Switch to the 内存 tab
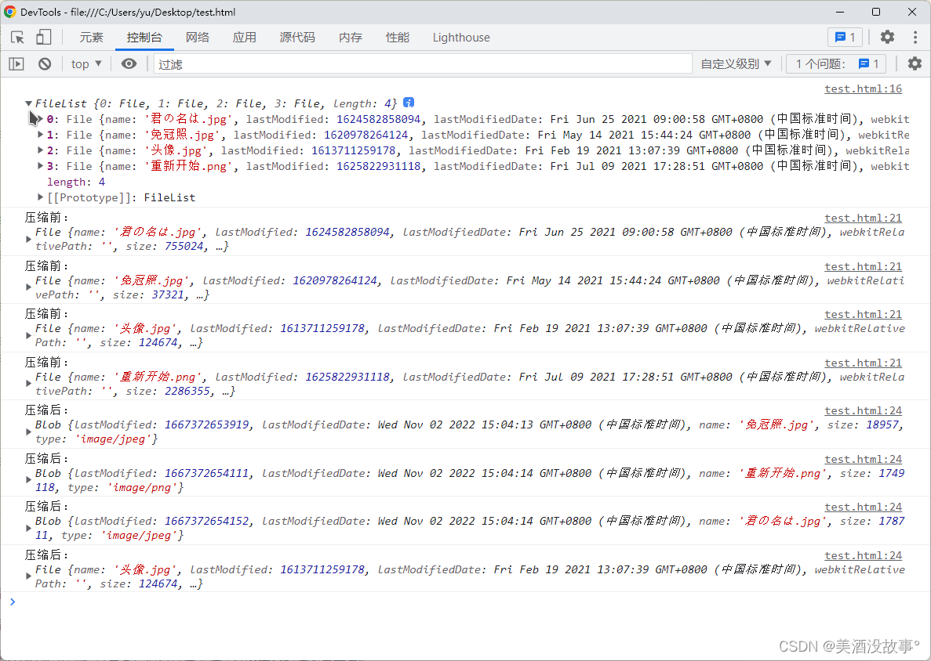 pos(351,38)
